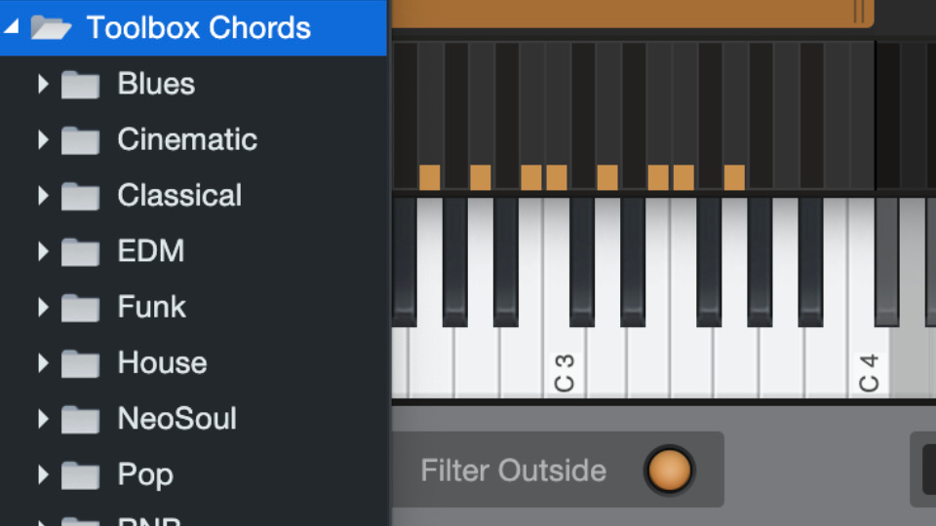The width and height of the screenshot is (936, 526).
Task: Collapse the Toolbox Chords folder triangle
Action: tap(12, 25)
